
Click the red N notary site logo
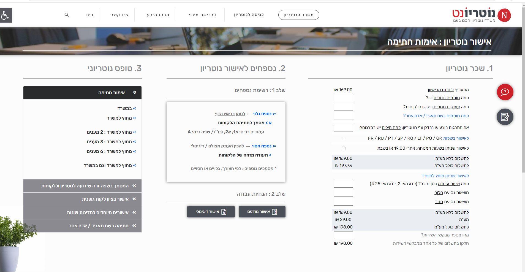click(x=504, y=15)
